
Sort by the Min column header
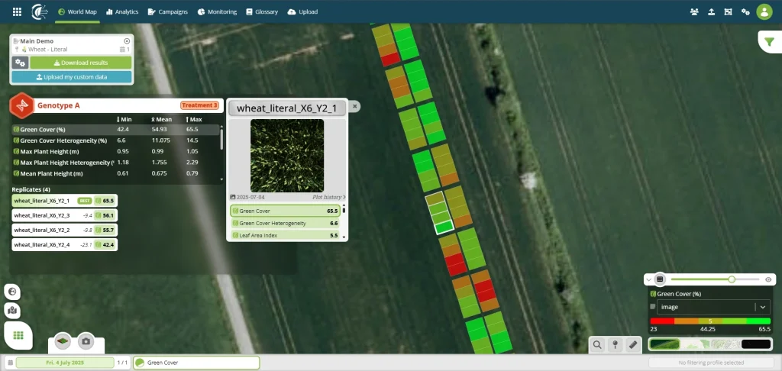tap(124, 119)
